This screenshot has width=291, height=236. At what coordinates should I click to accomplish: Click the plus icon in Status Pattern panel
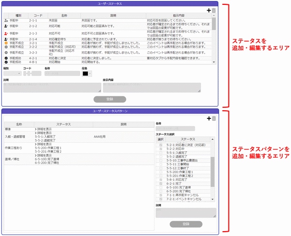[x=209, y=118]
